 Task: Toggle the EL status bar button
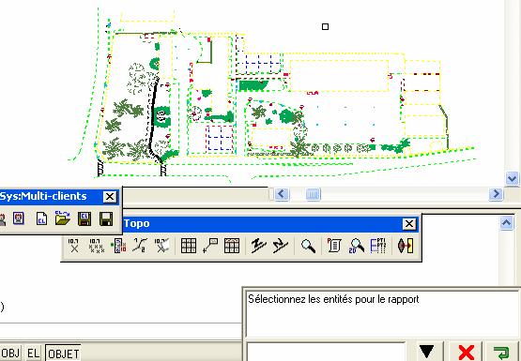coord(33,353)
